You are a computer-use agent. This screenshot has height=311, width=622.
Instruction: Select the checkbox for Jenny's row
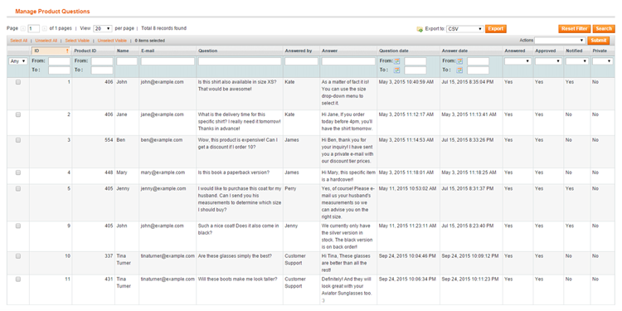(18, 189)
